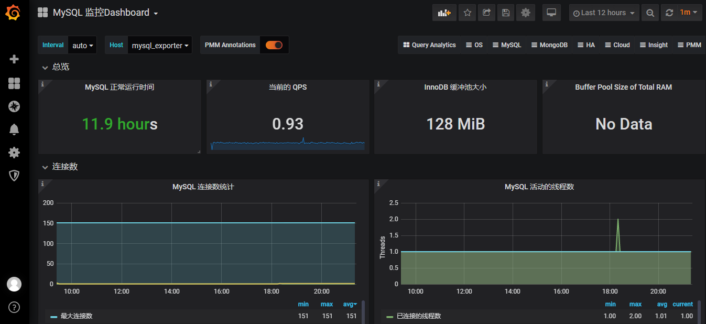Click the Grafana logo home icon

(14, 13)
